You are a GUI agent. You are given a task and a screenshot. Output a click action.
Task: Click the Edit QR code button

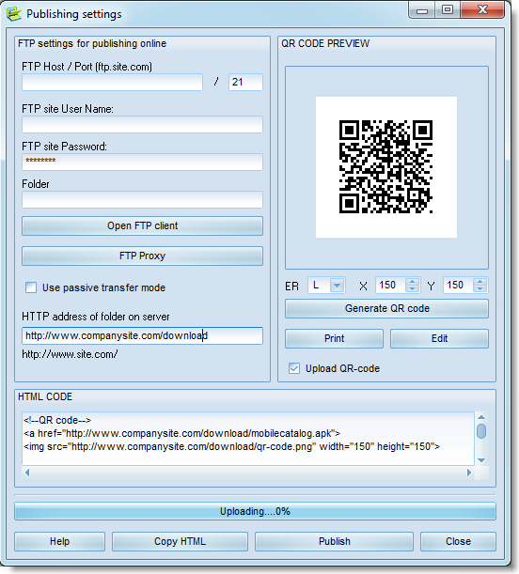(439, 338)
